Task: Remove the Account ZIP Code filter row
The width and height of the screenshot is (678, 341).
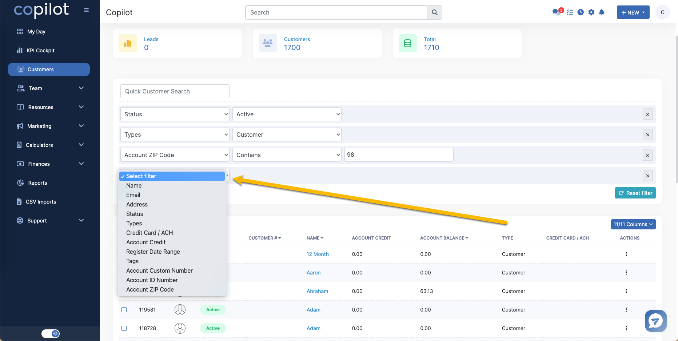Action: (x=647, y=155)
